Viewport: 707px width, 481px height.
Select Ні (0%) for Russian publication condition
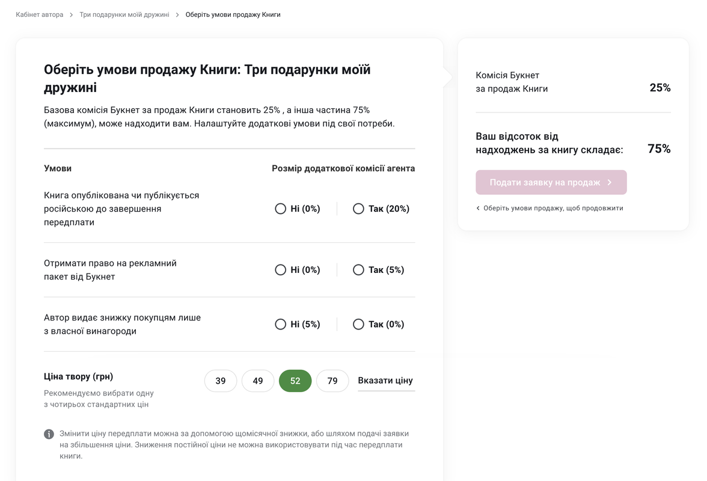(298, 209)
